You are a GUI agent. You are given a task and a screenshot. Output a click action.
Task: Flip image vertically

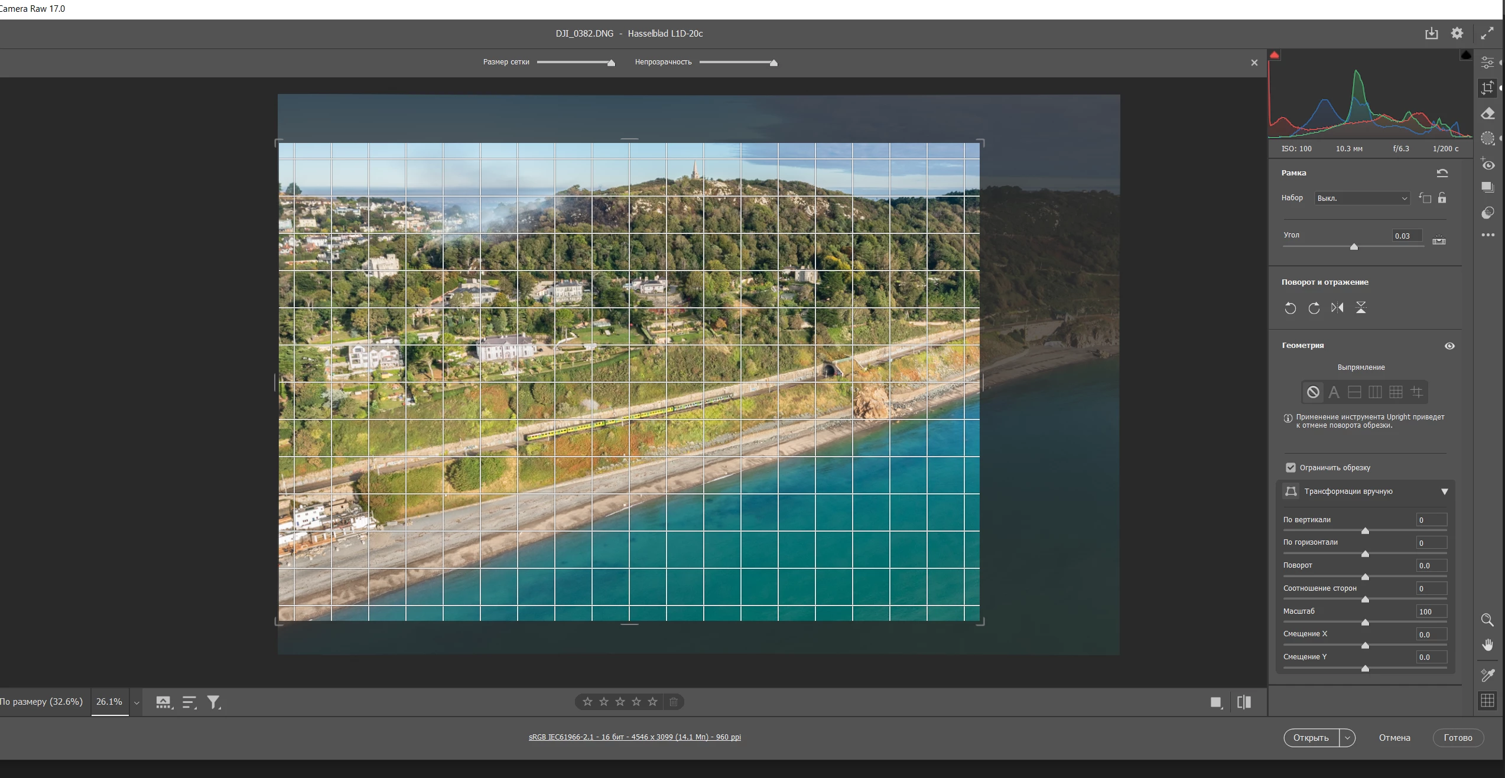[x=1361, y=308]
